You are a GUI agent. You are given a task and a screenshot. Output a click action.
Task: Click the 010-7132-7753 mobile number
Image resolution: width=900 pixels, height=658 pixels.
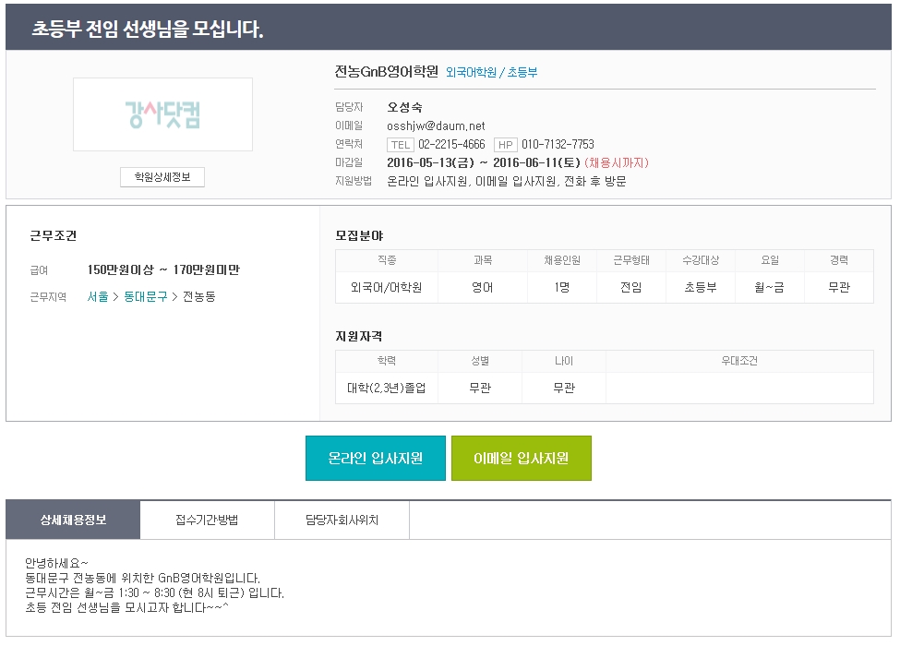[x=558, y=145]
